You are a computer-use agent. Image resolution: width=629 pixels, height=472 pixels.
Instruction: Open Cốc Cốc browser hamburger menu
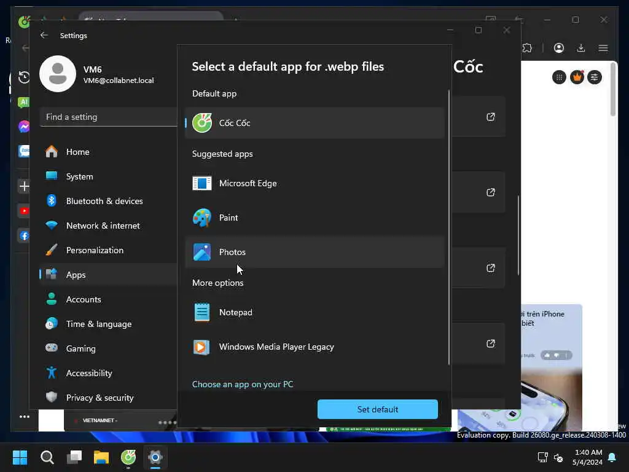click(603, 48)
